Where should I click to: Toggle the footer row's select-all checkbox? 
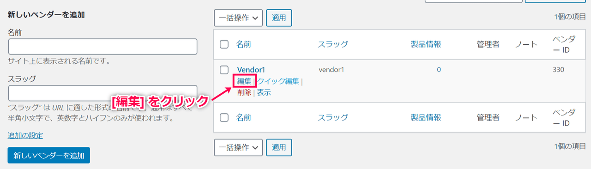pyautogui.click(x=224, y=118)
